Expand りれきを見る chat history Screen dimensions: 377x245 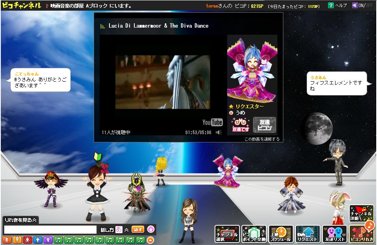21,220
